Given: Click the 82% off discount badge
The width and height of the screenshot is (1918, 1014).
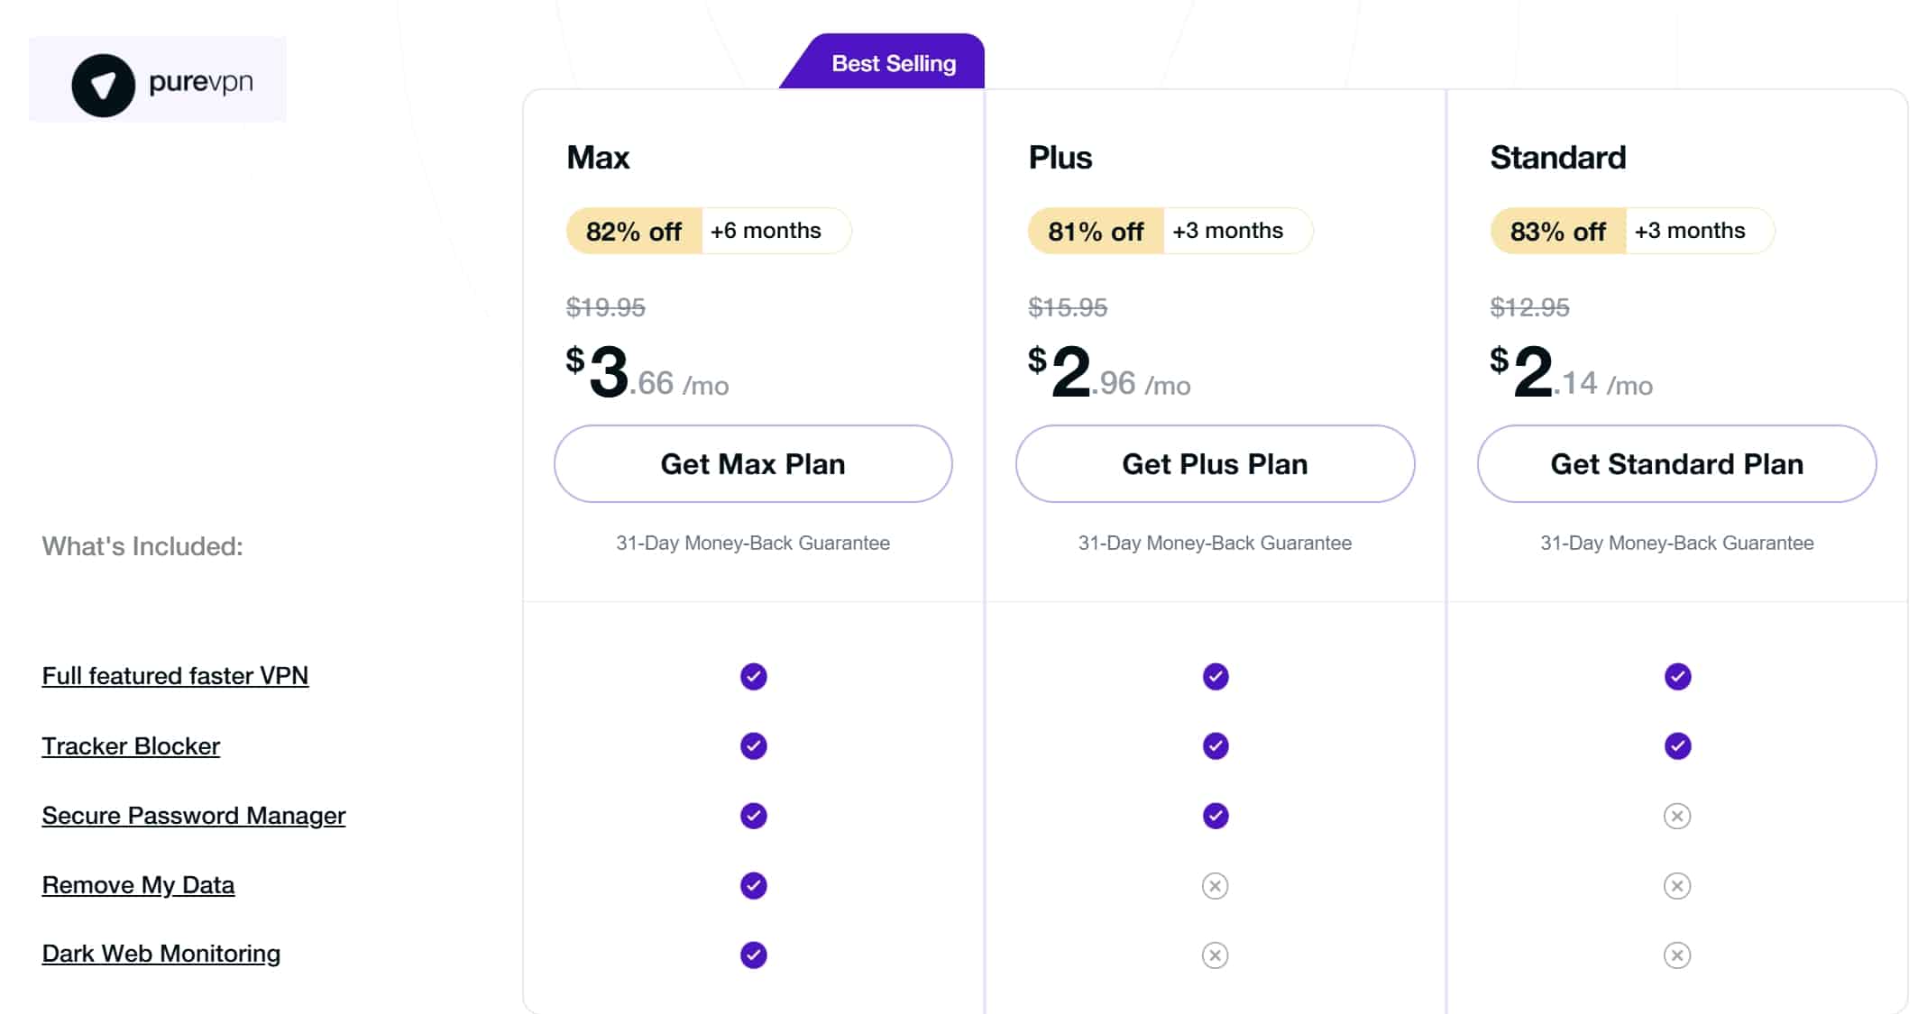Looking at the screenshot, I should (634, 231).
